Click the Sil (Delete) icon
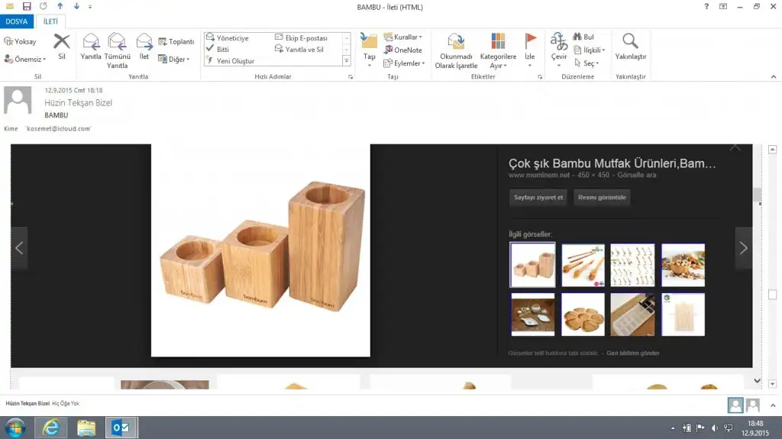Screen dimensions: 782x439 click(62, 45)
